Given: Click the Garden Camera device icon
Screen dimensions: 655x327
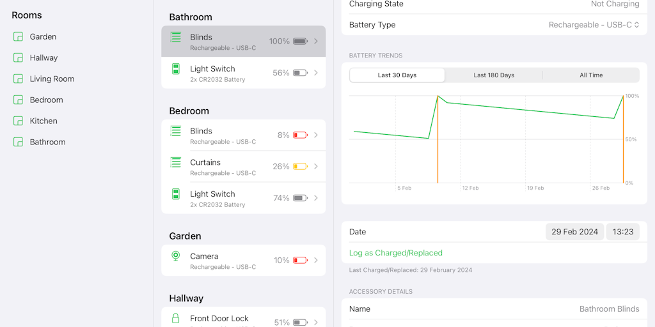Looking at the screenshot, I should [176, 256].
